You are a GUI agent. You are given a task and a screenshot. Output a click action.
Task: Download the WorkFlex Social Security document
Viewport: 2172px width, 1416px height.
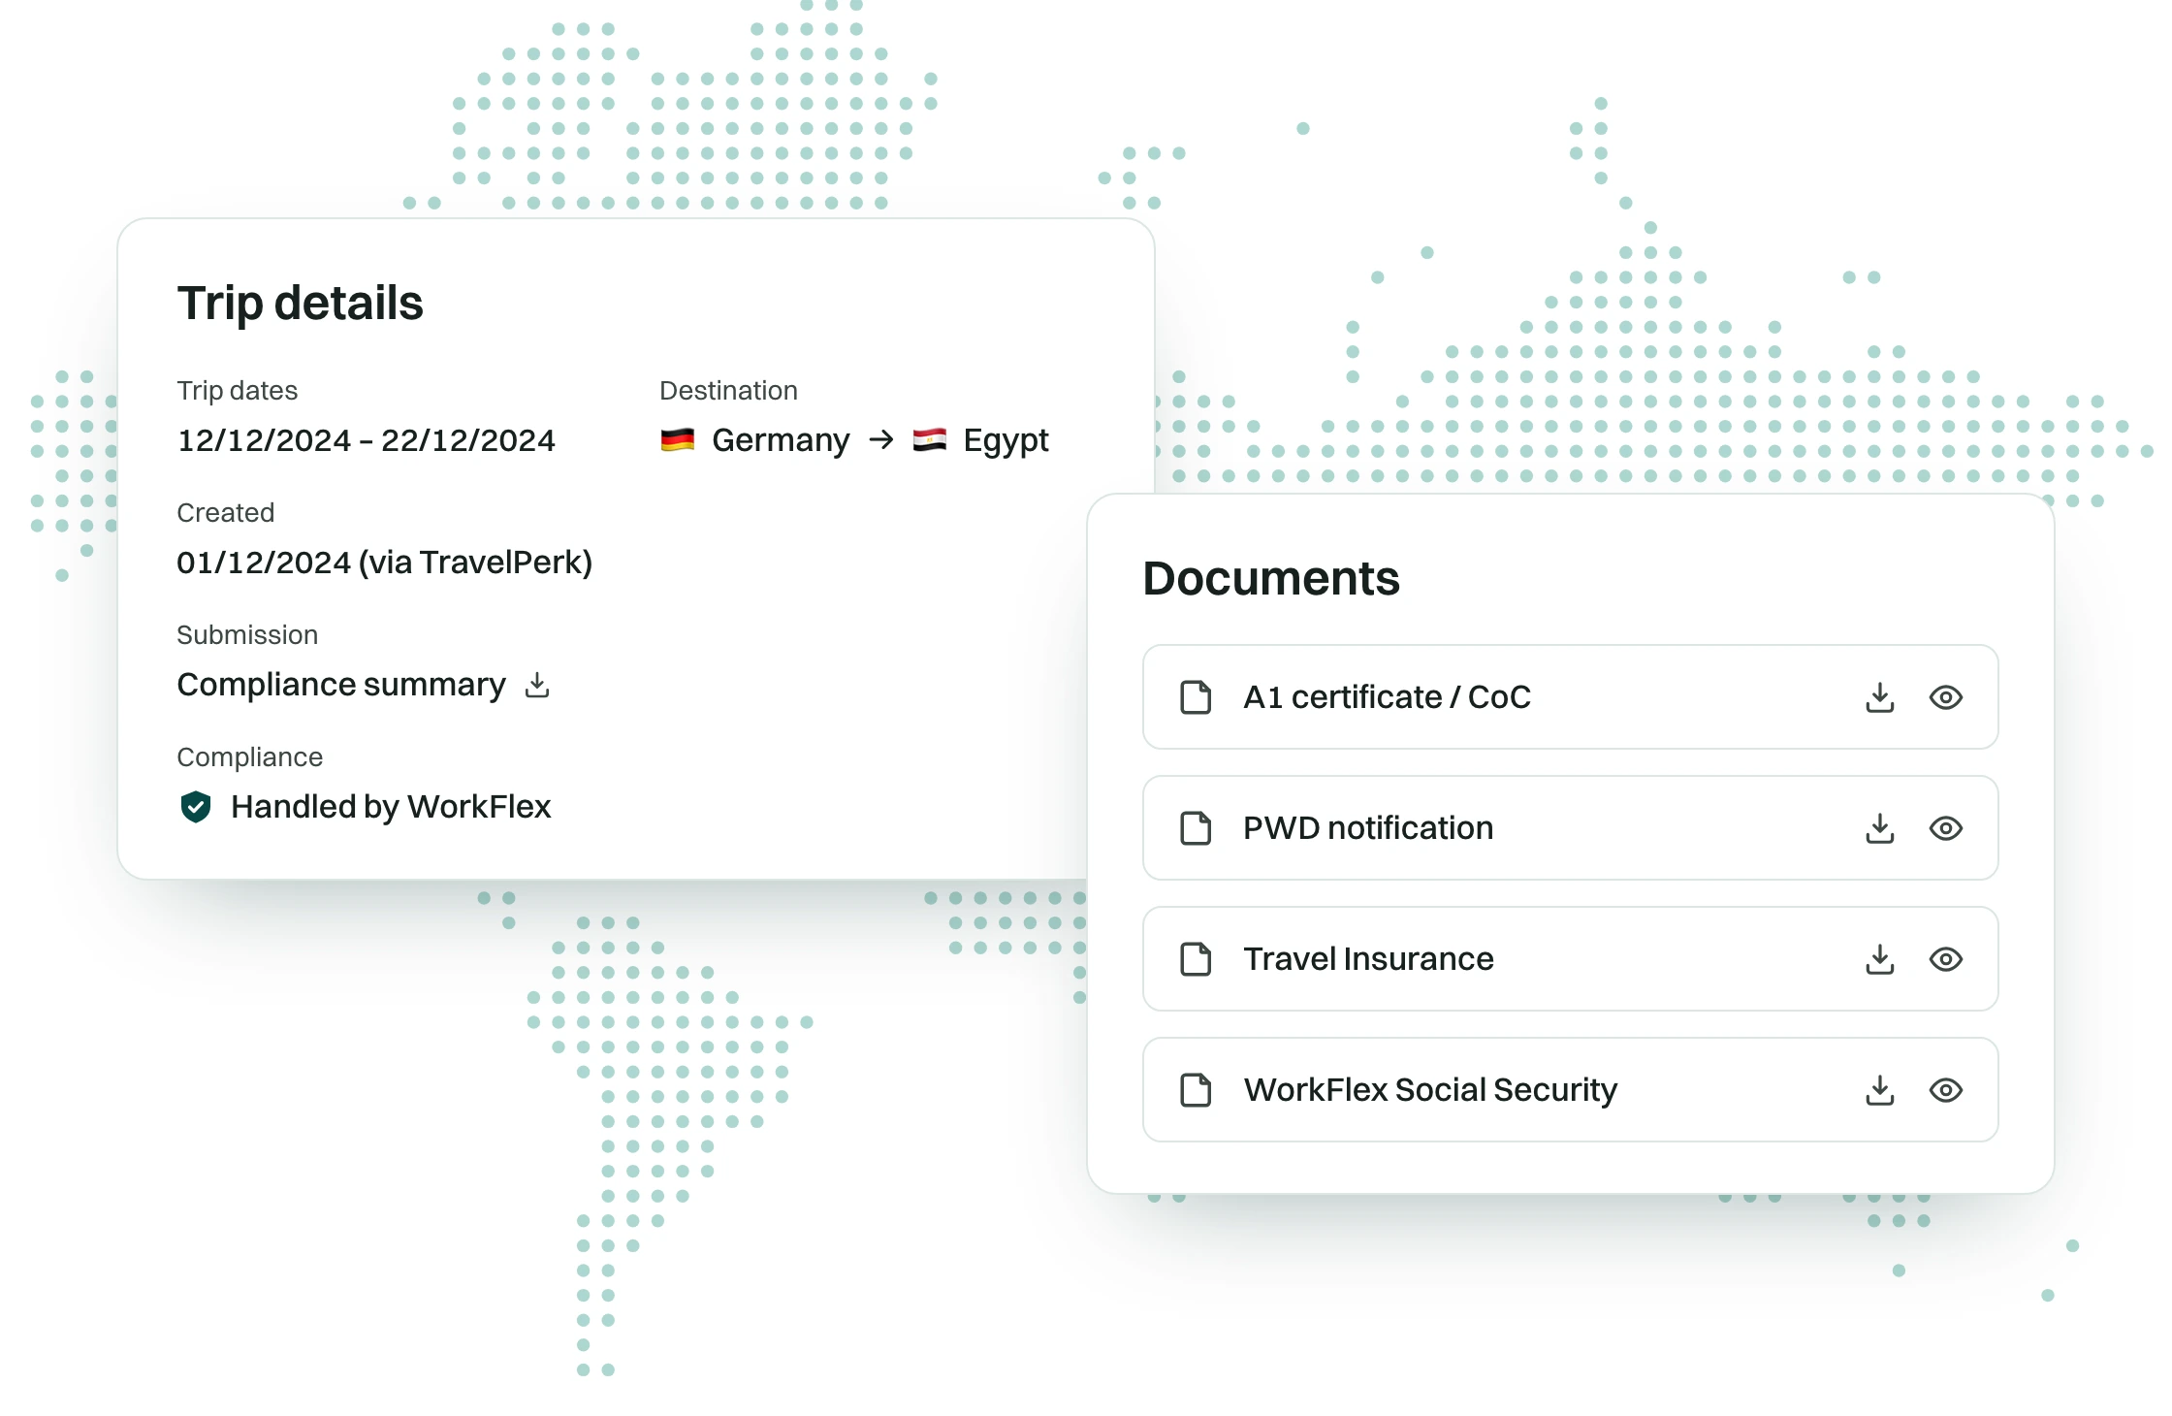click(1879, 1090)
